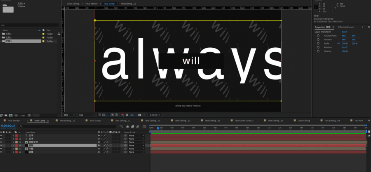Screen dimensions: 371x172
Task: Select Color Editing in viewer breadcrumb
Action: pos(73,4)
